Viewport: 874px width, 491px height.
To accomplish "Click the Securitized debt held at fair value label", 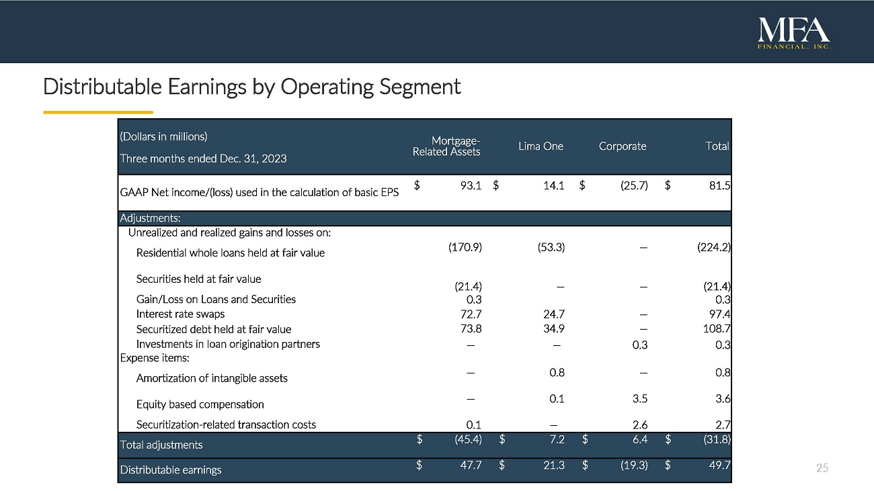I will (213, 329).
